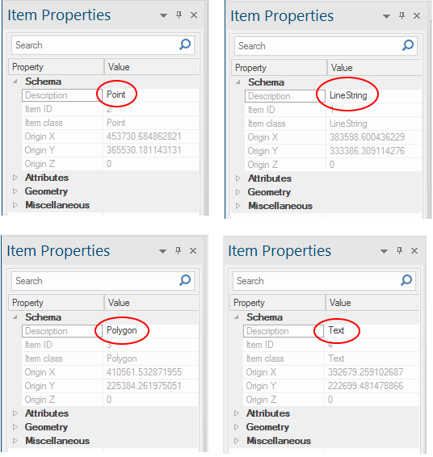The width and height of the screenshot is (433, 457).
Task: Open panel options dropdown arrow in Point panel
Action: [163, 15]
